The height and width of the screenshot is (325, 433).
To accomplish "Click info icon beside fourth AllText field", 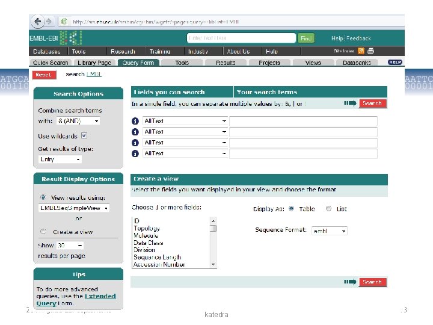I will pyautogui.click(x=135, y=153).
